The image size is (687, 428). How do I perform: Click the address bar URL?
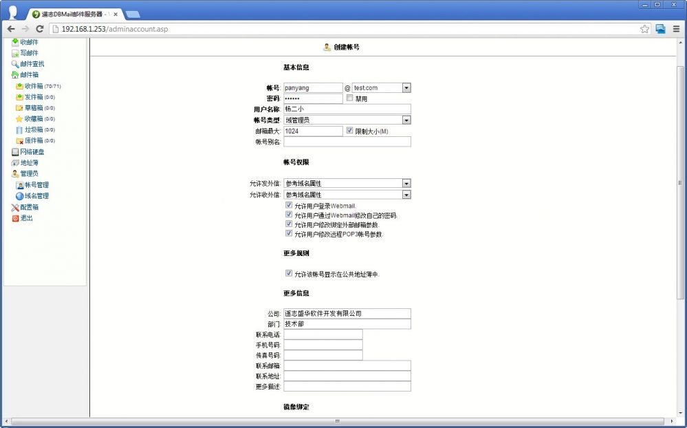tap(115, 30)
